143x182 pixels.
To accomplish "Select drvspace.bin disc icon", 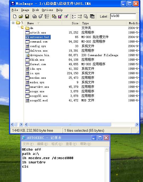I will click(27, 55).
